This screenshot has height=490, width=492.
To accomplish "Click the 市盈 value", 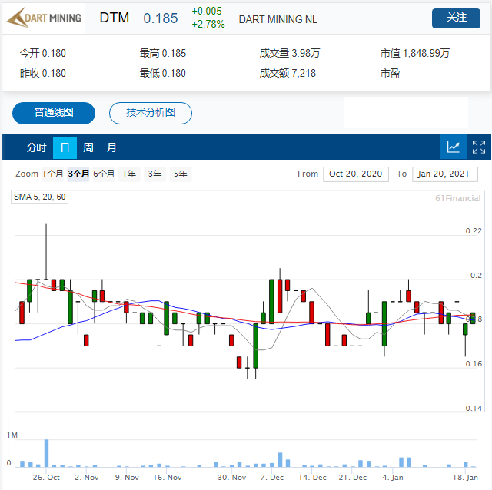I will pos(393,74).
